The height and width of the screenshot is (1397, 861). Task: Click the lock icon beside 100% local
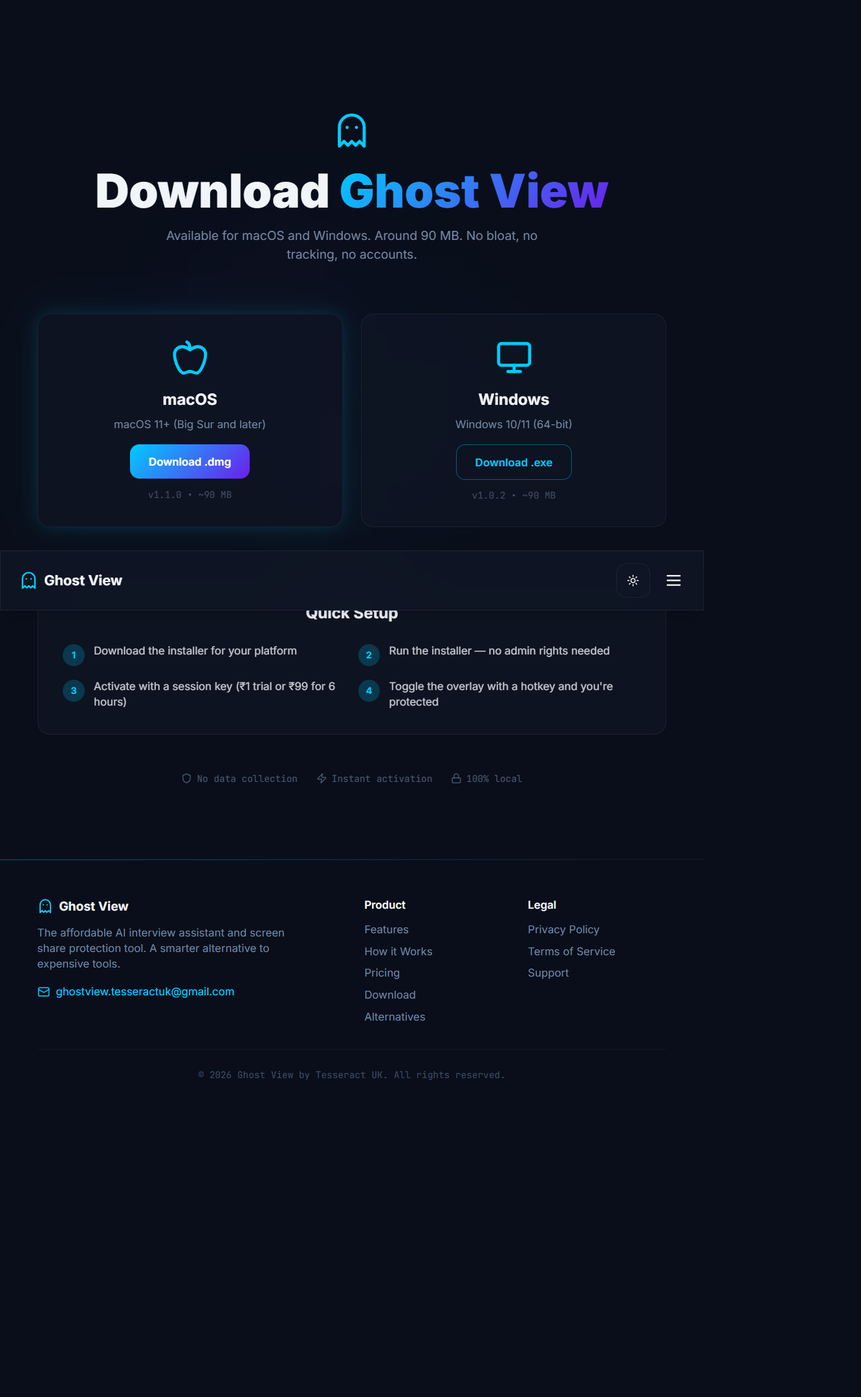click(456, 779)
